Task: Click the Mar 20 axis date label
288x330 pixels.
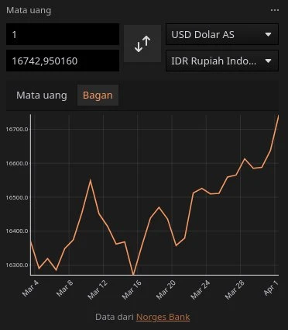Action: (166, 290)
